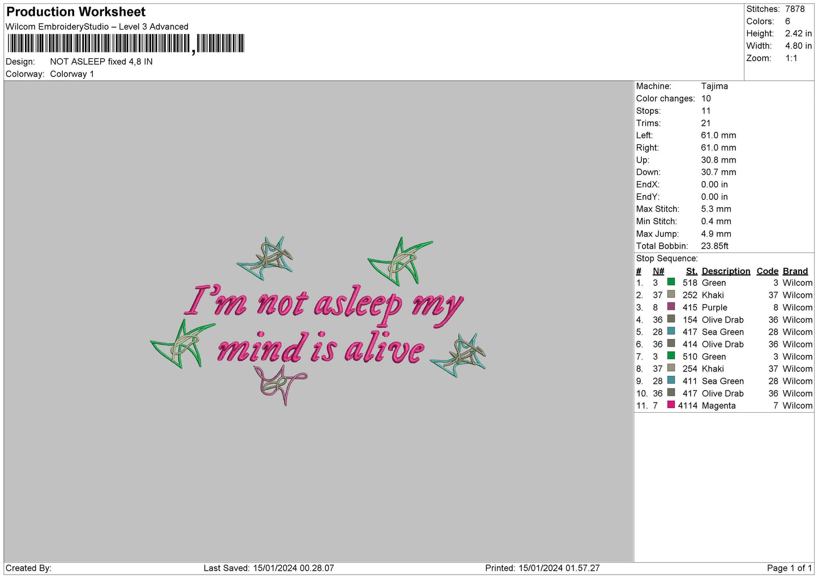
Task: Click the embroidered text mind is alive
Action: 320,348
